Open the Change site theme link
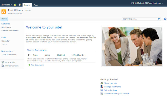 coord(112,87)
